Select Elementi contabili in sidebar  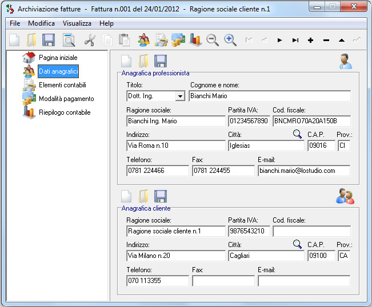click(x=62, y=85)
